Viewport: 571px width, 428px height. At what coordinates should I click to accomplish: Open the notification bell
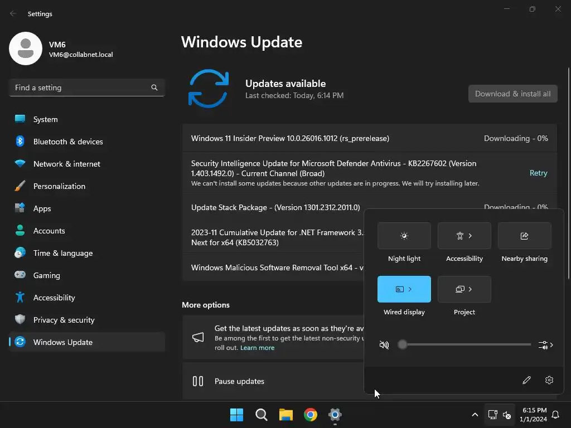(555, 415)
